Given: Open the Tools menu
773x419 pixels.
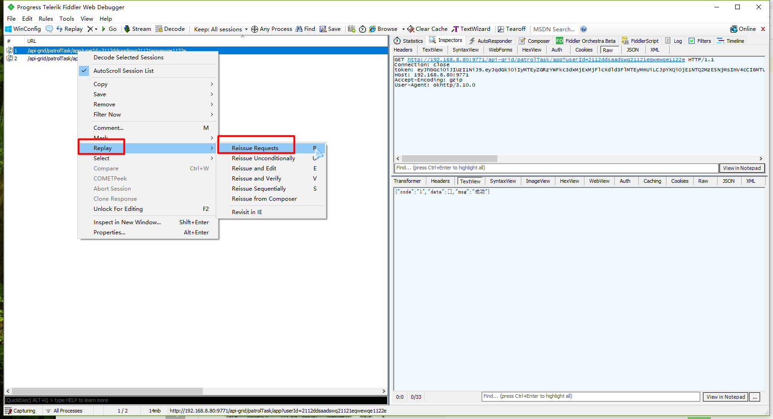Looking at the screenshot, I should point(67,18).
